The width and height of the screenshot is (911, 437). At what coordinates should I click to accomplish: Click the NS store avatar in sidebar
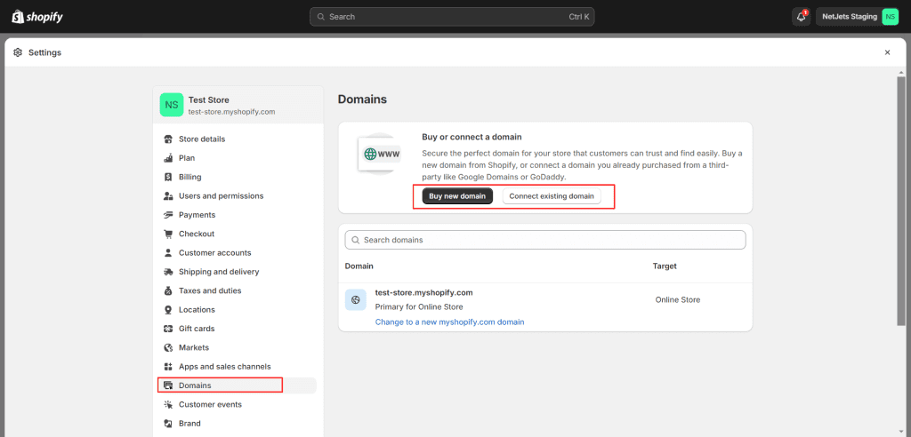click(172, 105)
